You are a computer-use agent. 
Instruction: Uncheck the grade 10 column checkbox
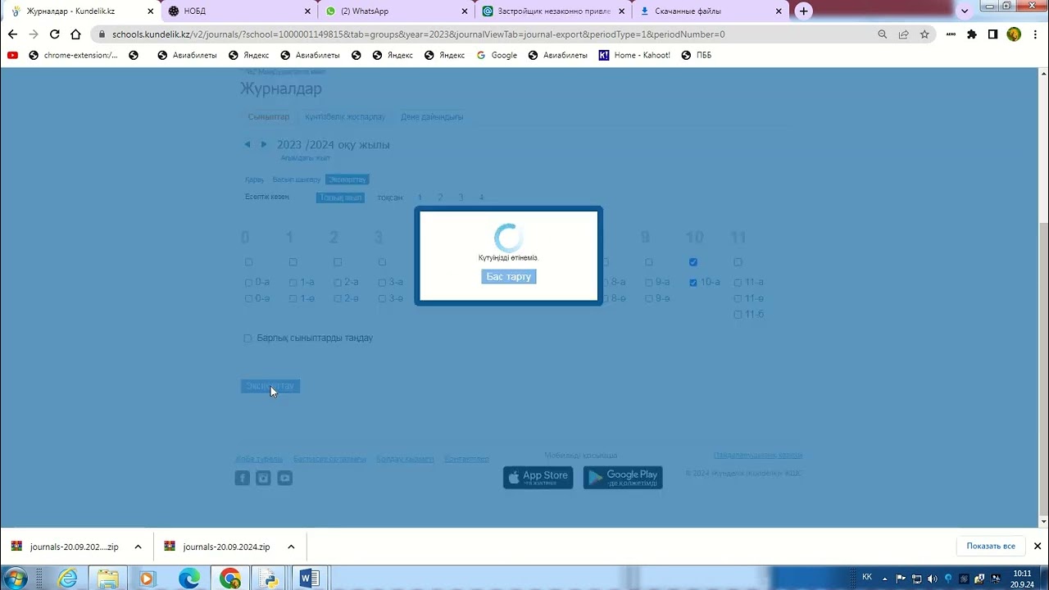[x=693, y=262]
